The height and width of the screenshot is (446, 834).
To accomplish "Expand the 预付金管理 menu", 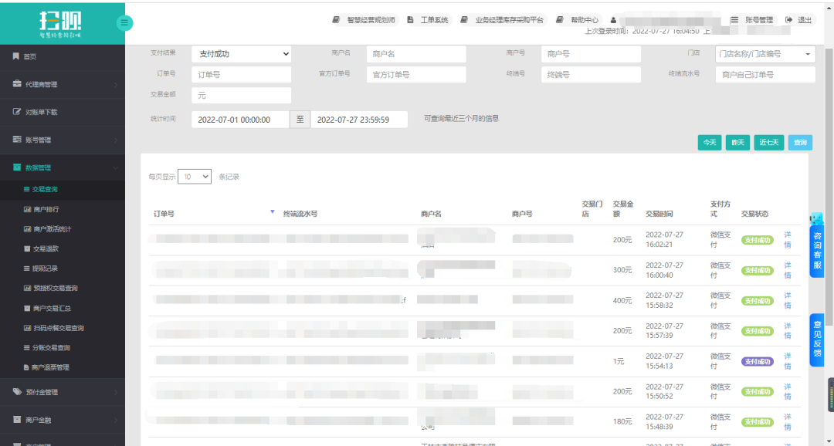I will point(63,392).
